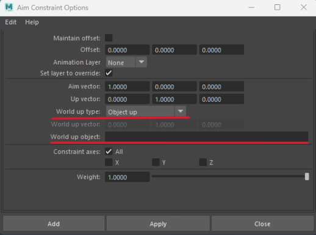The height and width of the screenshot is (235, 316).
Task: Open the Help menu
Action: coord(32,22)
